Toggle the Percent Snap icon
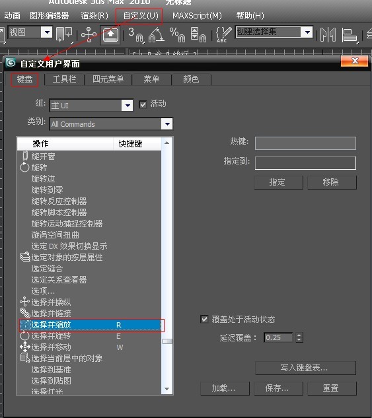The height and width of the screenshot is (418, 372). (177, 35)
